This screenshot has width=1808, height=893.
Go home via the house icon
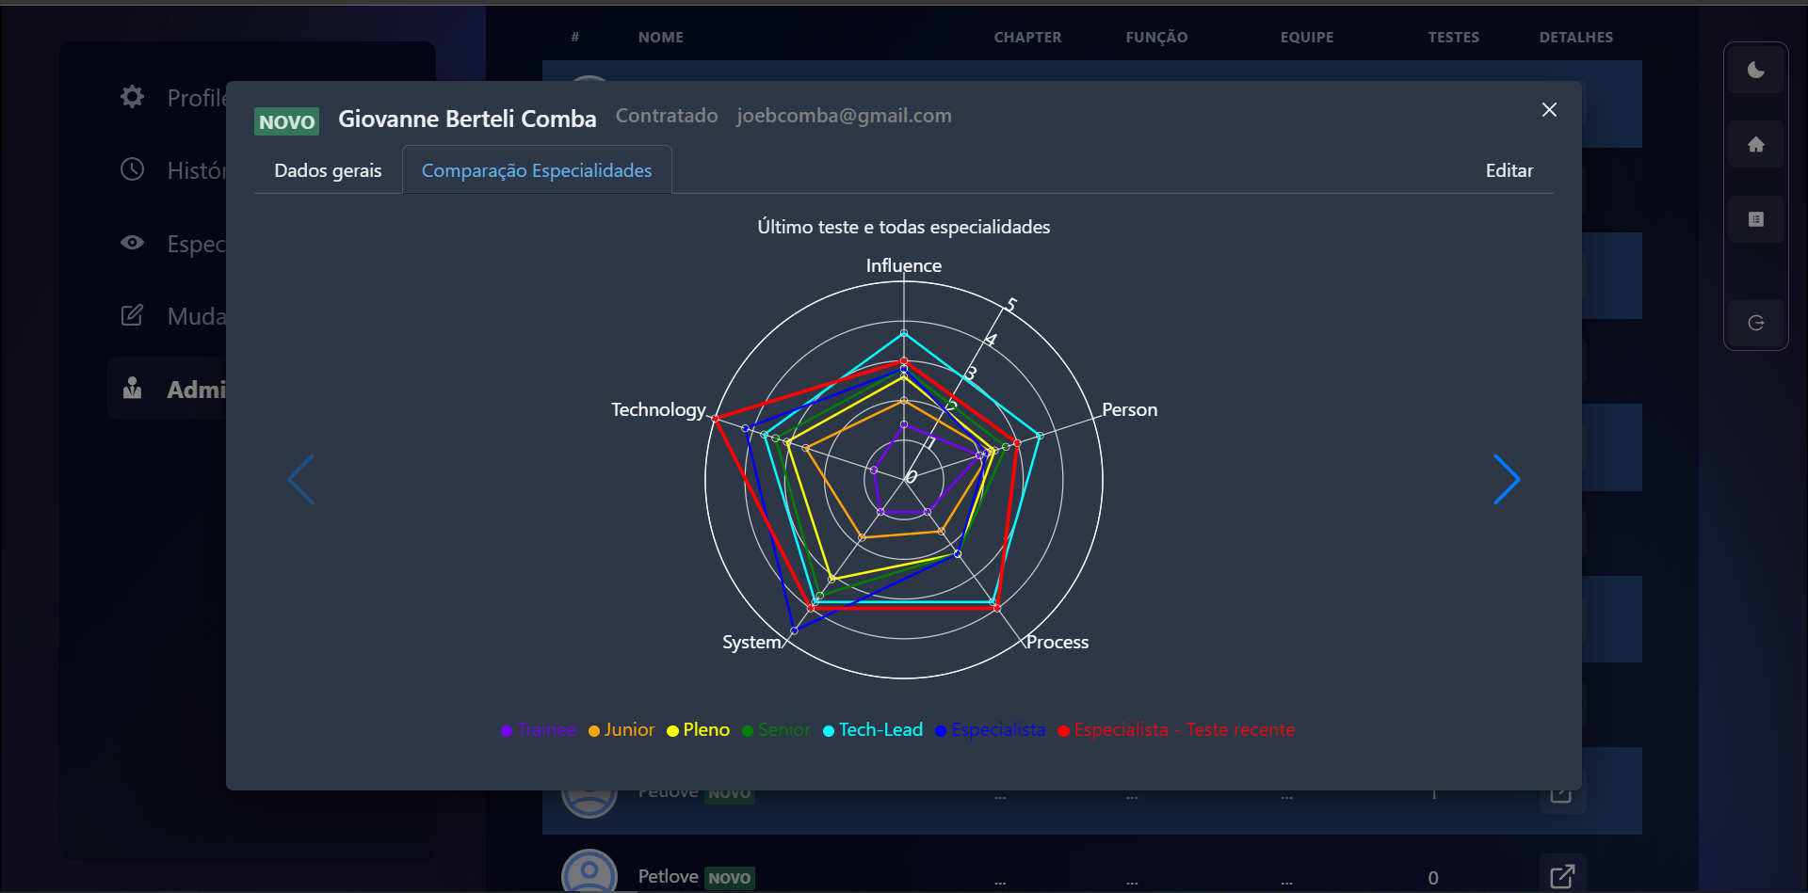tap(1755, 145)
